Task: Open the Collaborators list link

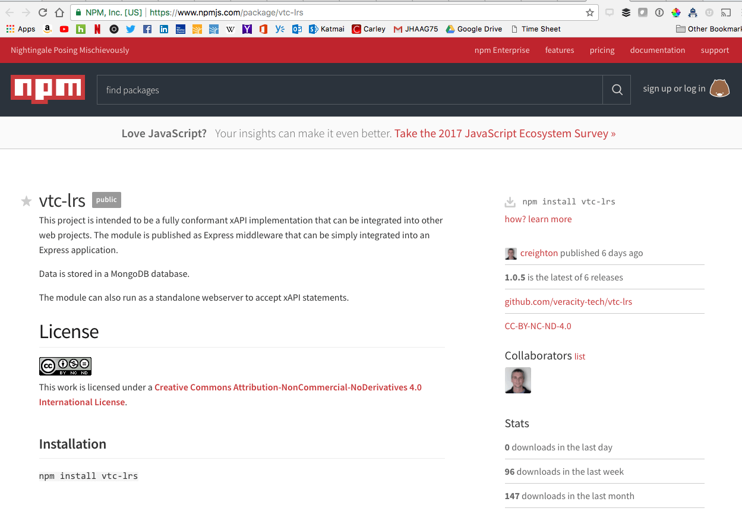Action: (x=580, y=357)
